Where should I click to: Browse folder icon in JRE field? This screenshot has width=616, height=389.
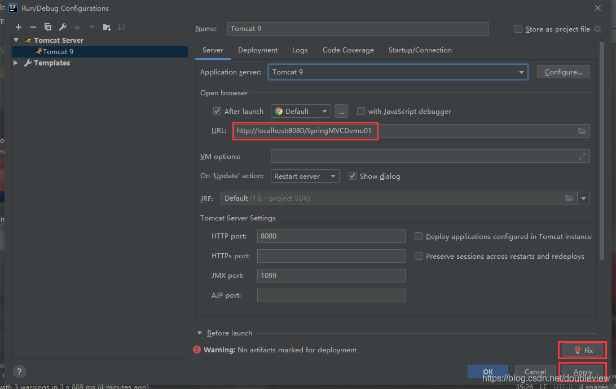(569, 198)
